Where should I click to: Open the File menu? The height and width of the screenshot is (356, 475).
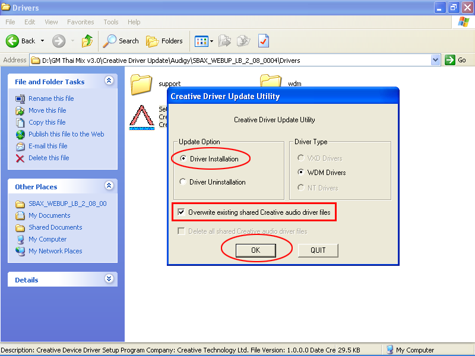coord(10,22)
